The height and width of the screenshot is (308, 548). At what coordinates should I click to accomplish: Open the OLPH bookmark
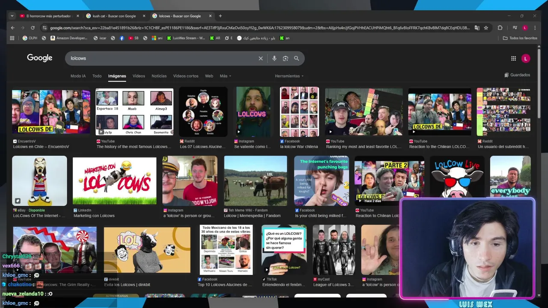pyautogui.click(x=30, y=38)
